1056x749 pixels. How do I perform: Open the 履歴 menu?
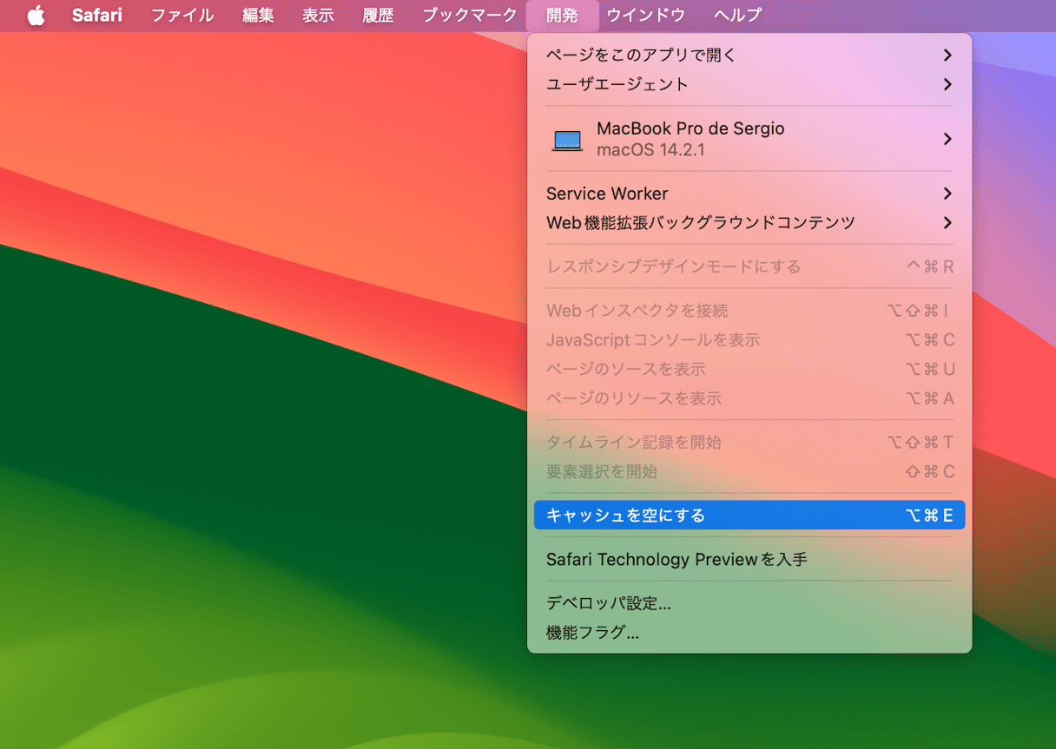coord(378,16)
